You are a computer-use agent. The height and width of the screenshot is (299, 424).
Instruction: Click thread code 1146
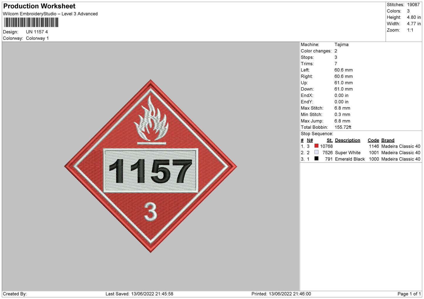tap(374, 146)
